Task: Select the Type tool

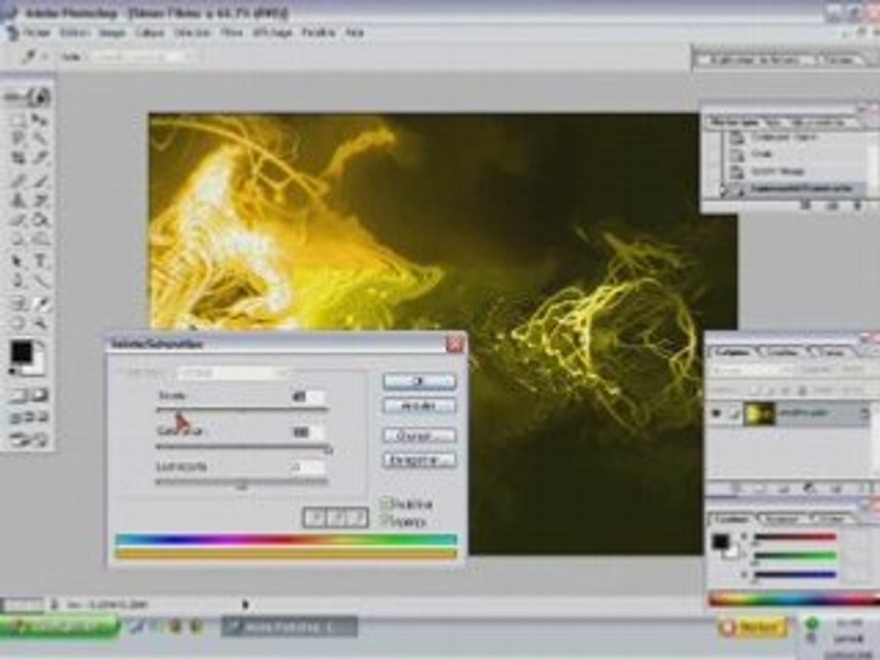Action: point(39,261)
